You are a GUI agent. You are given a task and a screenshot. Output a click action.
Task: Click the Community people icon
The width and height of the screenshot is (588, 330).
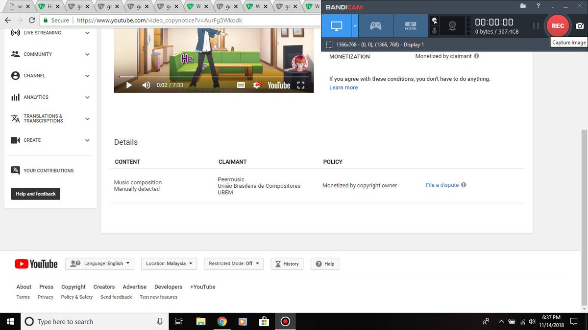(x=15, y=54)
